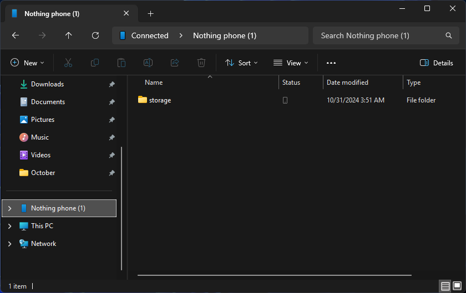Click the Copy icon in toolbar
This screenshot has width=466, height=293.
95,63
